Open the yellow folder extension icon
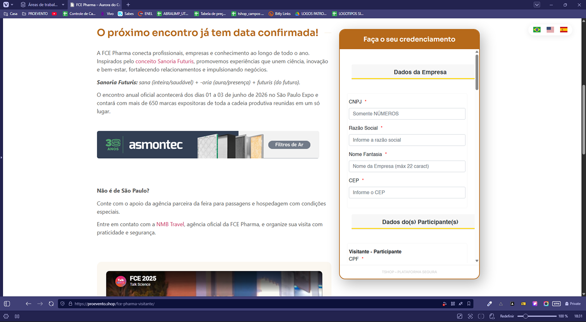Screen dimensions: 586x322 click(x=523, y=304)
